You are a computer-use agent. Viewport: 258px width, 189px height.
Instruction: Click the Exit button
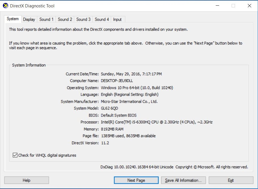[231, 180]
